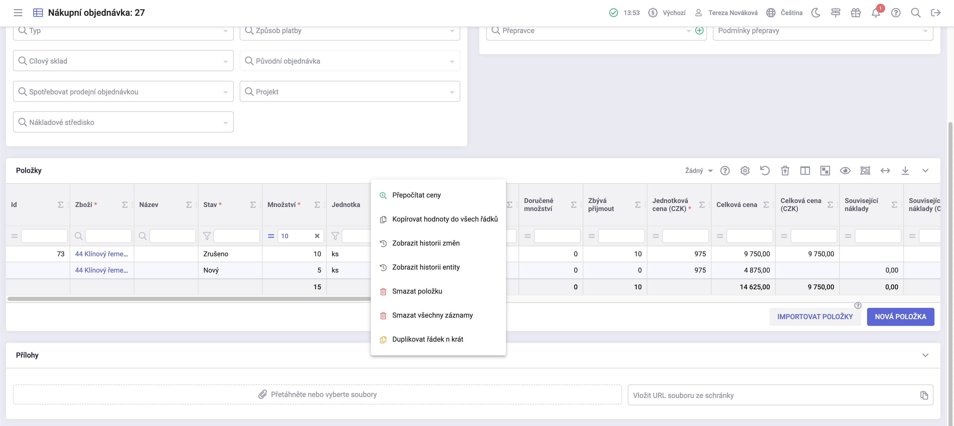
Task: Click the logout icon in the top bar
Action: coord(935,13)
